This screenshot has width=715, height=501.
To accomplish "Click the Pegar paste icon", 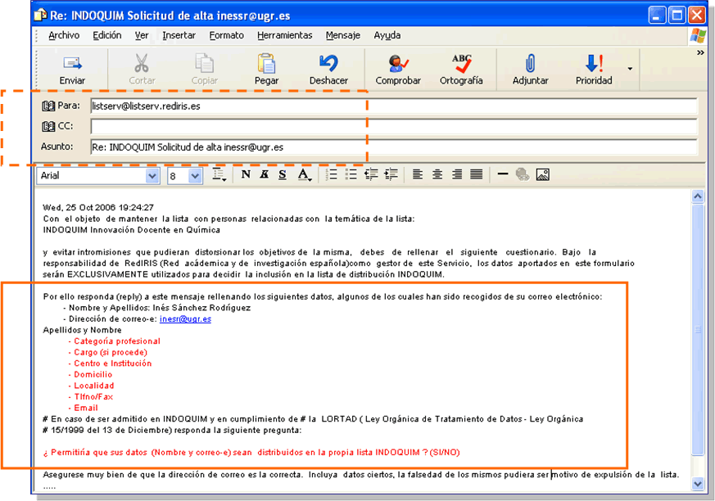I will pos(266,69).
